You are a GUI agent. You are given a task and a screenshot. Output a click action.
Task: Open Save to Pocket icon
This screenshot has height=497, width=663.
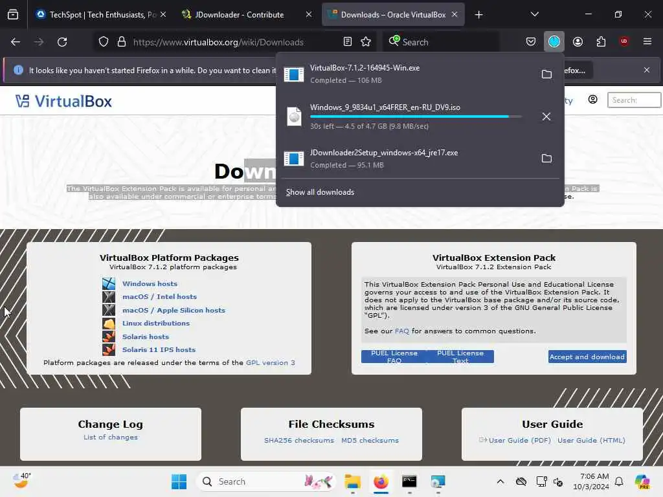pyautogui.click(x=531, y=41)
